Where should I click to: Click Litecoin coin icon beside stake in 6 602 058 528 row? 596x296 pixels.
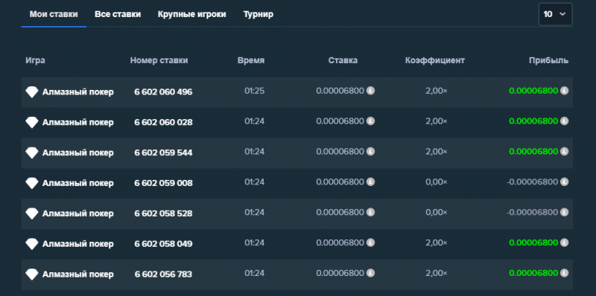click(x=370, y=212)
